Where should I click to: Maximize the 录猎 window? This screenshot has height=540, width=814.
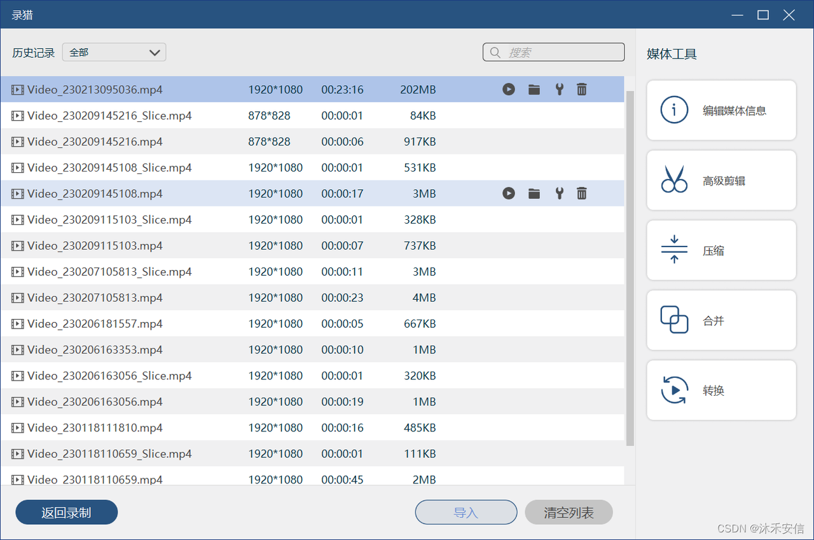763,15
